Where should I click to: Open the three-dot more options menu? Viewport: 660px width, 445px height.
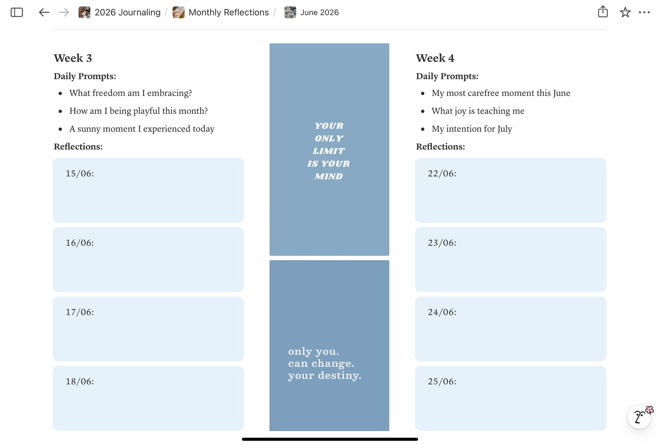point(644,13)
